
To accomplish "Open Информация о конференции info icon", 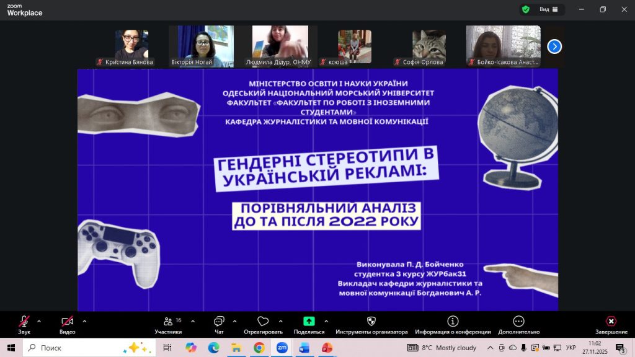I will pyautogui.click(x=453, y=322).
